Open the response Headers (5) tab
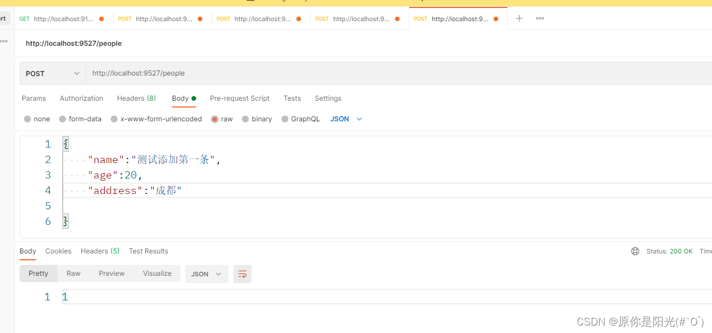The width and height of the screenshot is (712, 333). tap(100, 251)
